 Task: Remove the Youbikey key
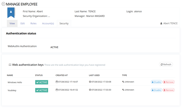click(x=168, y=90)
